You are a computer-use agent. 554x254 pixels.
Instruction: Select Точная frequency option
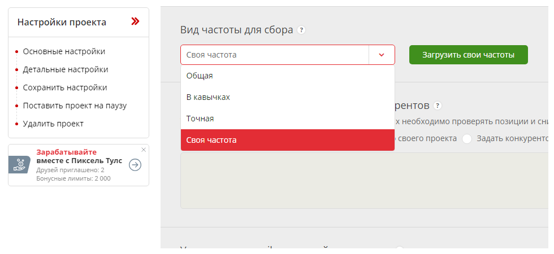pos(288,119)
